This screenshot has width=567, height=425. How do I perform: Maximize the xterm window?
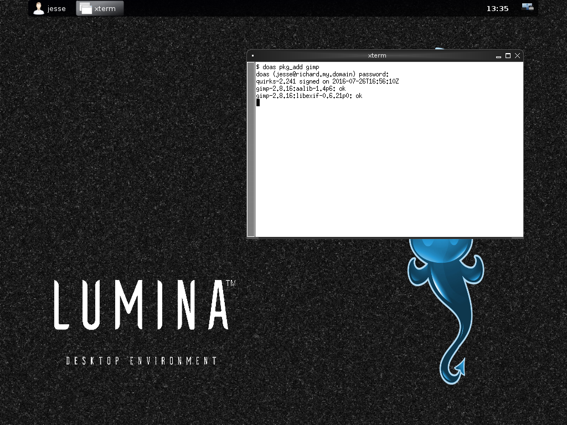coord(508,56)
